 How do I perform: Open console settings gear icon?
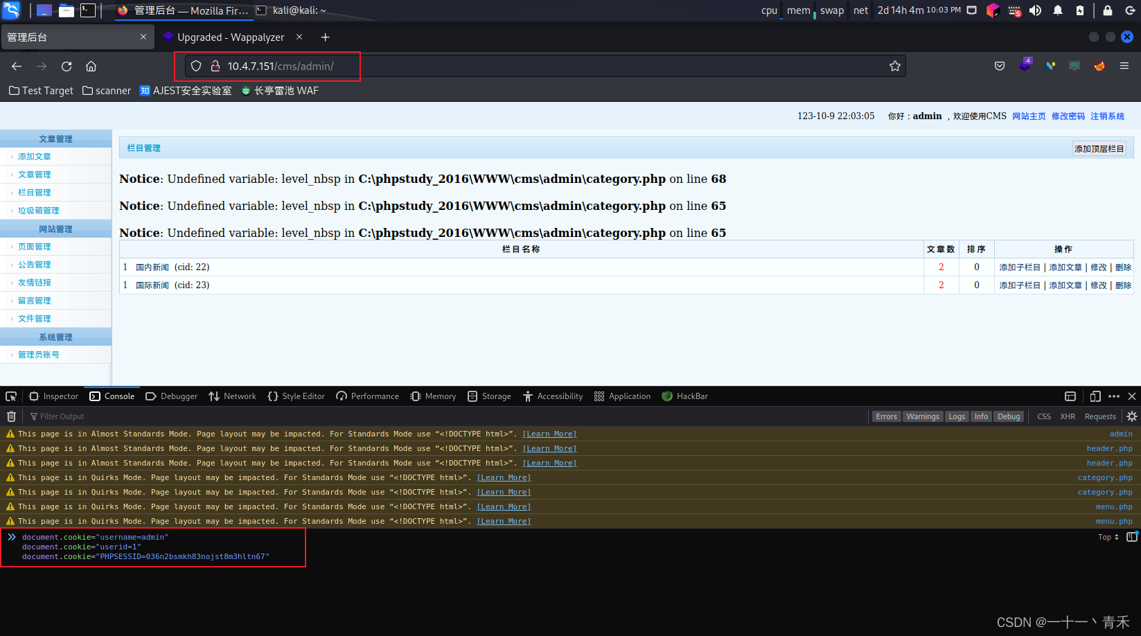1132,416
